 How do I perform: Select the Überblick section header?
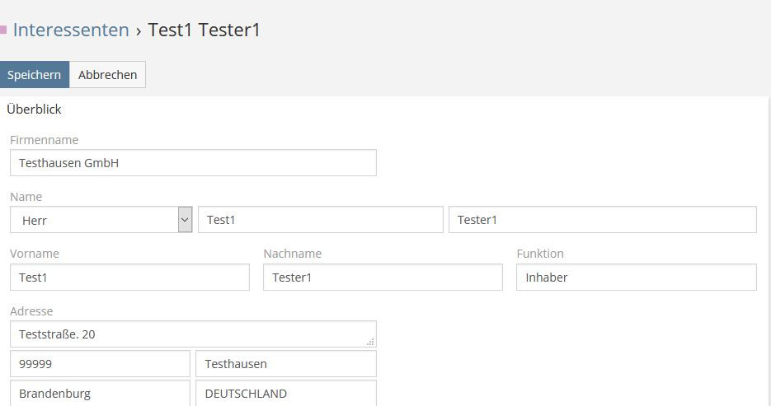pyautogui.click(x=34, y=110)
